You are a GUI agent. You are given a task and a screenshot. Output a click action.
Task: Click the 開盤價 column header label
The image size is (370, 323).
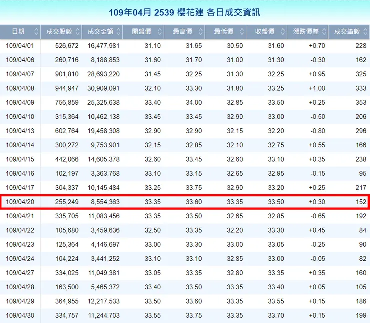[x=141, y=31]
